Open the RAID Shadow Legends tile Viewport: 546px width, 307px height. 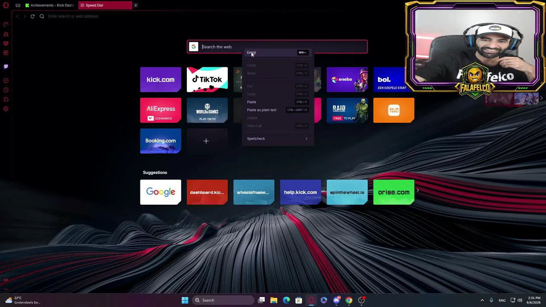coord(347,110)
